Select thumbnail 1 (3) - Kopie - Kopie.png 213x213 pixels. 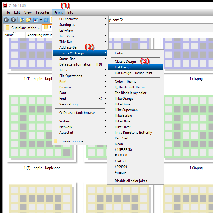point(42,131)
